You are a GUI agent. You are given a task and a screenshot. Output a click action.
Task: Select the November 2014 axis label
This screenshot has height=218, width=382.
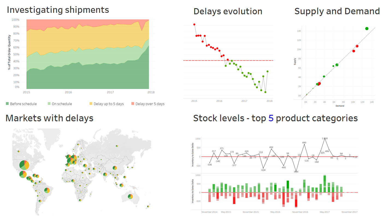(x=210, y=212)
